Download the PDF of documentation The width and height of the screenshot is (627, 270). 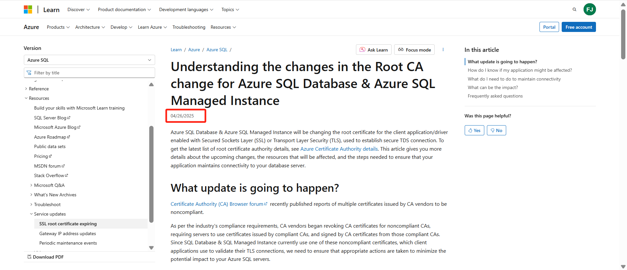point(45,257)
